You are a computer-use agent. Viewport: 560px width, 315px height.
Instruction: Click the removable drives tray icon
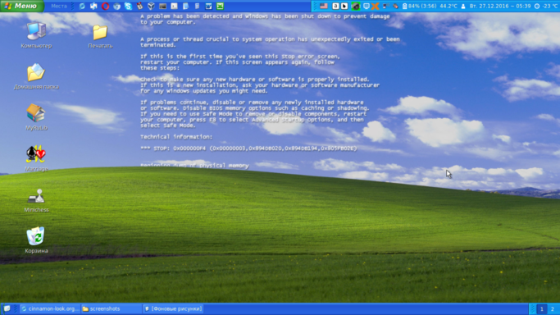pyautogui.click(x=395, y=6)
